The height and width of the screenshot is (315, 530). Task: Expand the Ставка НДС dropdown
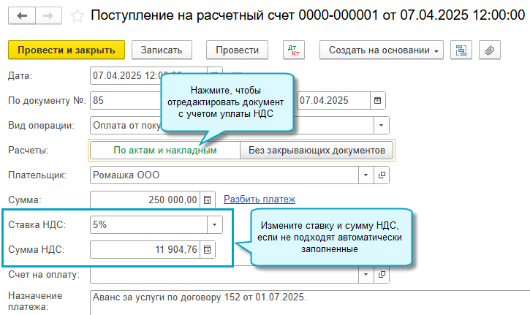pos(215,225)
